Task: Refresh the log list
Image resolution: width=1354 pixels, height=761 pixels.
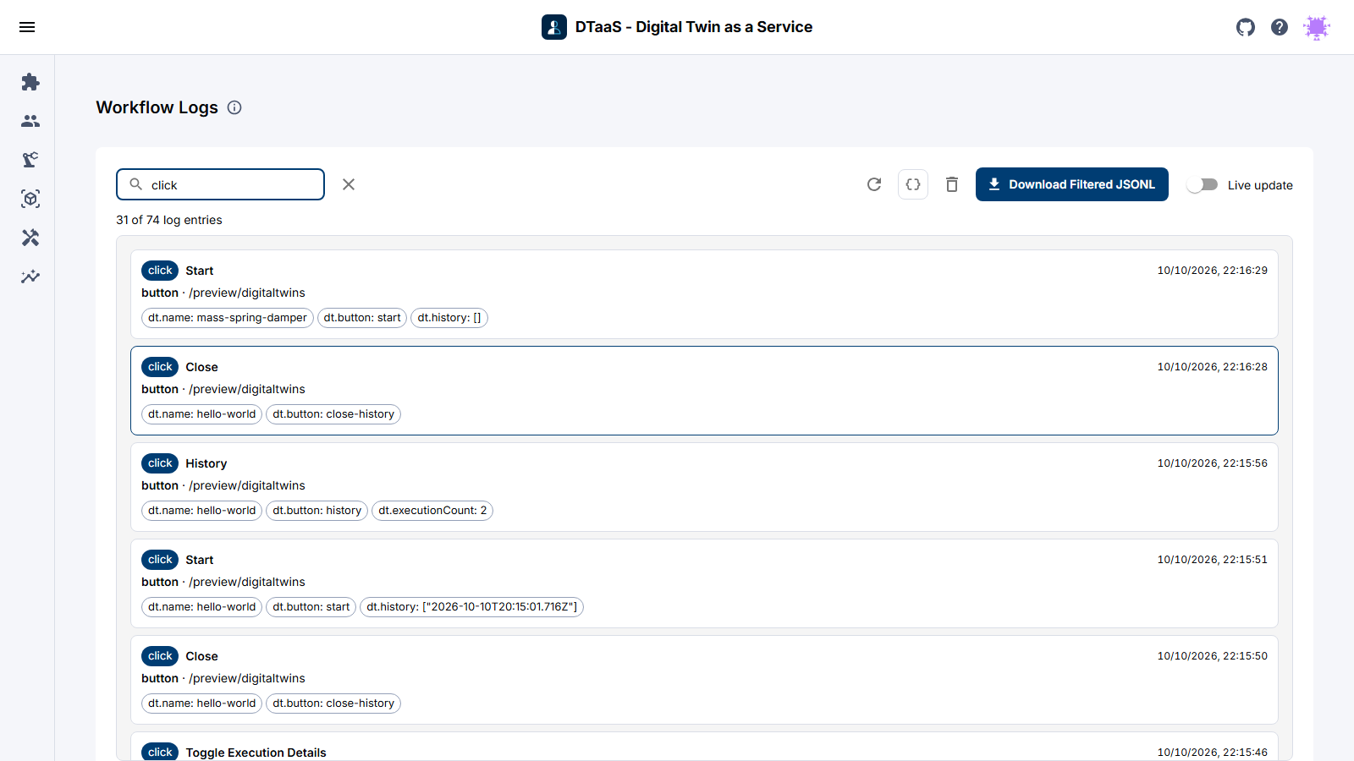Action: 874,184
